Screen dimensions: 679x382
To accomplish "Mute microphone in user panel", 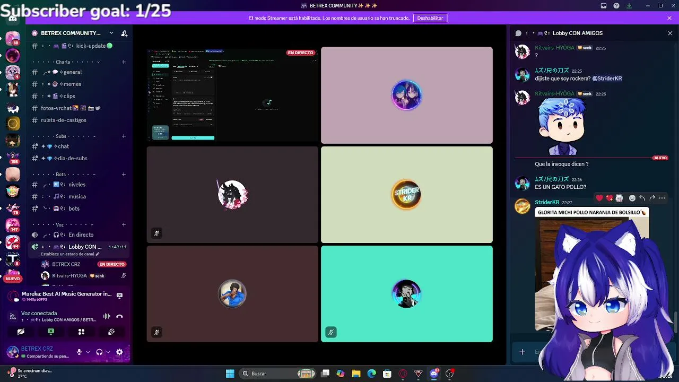I will click(79, 352).
